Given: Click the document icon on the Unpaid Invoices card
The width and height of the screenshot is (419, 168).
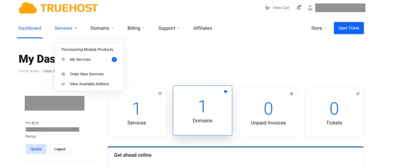Looking at the screenshot, I should coord(292,94).
